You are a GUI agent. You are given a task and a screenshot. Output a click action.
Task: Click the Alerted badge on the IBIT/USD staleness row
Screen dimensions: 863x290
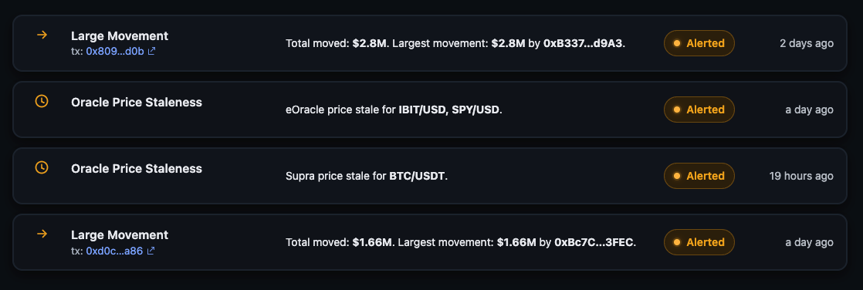point(699,110)
